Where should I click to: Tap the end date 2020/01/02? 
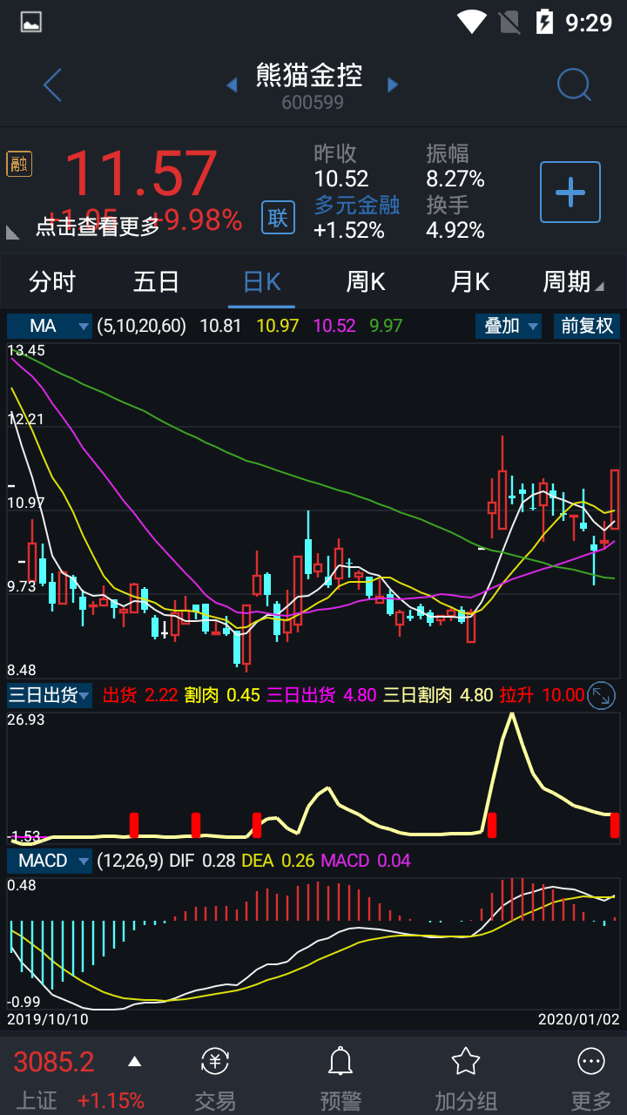[578, 1018]
